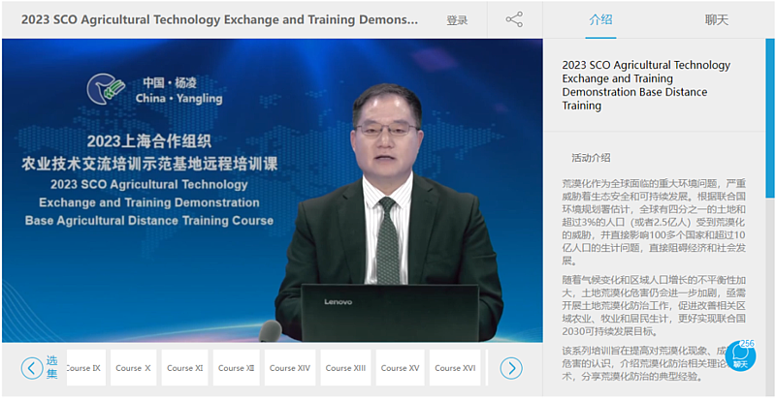
Task: Select the Course XIV episode
Action: coord(289,368)
